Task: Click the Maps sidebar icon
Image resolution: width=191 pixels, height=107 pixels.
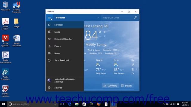Action: click(x=49, y=32)
